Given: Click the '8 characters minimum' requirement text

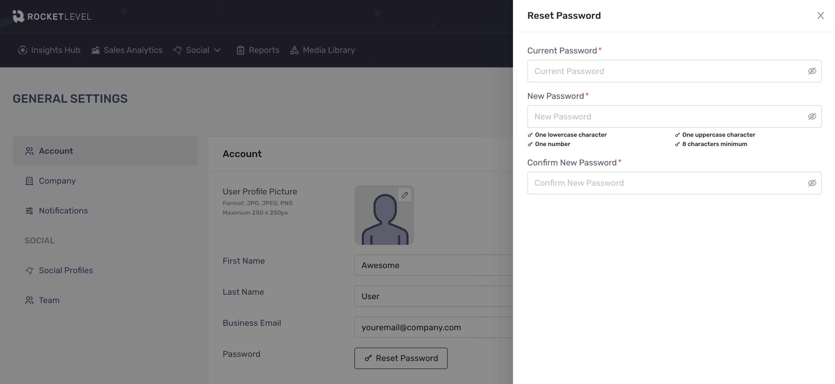Looking at the screenshot, I should [714, 144].
